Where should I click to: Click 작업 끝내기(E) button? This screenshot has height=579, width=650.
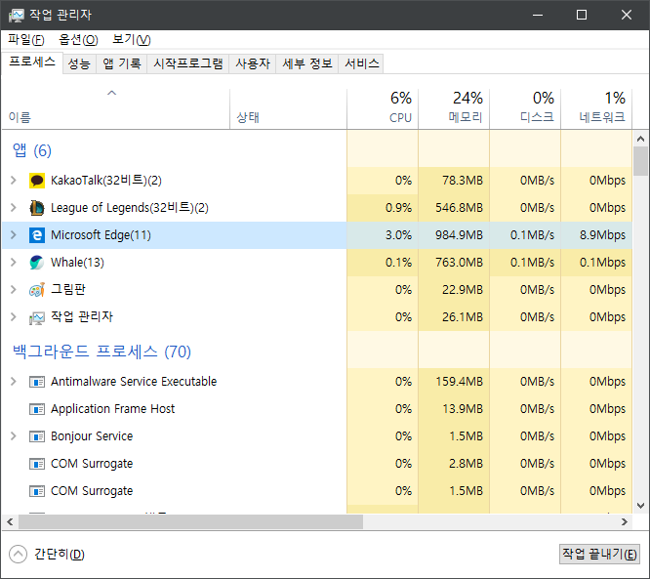coord(599,555)
